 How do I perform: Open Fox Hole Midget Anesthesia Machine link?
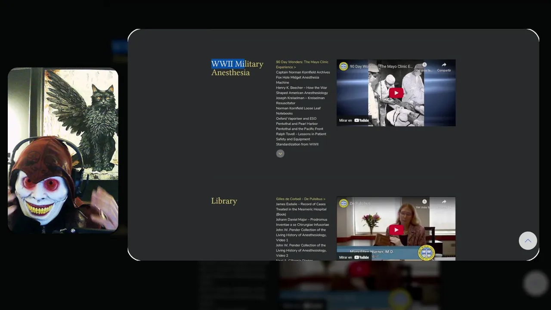[297, 80]
